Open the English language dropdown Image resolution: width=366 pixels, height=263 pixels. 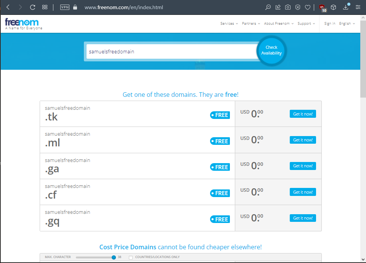point(347,24)
